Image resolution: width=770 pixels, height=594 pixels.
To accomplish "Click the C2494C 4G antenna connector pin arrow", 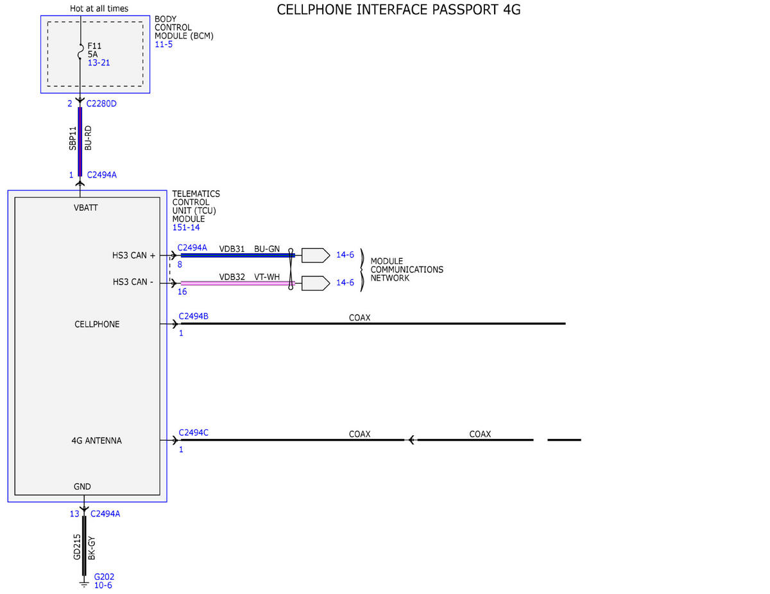I will tap(175, 440).
